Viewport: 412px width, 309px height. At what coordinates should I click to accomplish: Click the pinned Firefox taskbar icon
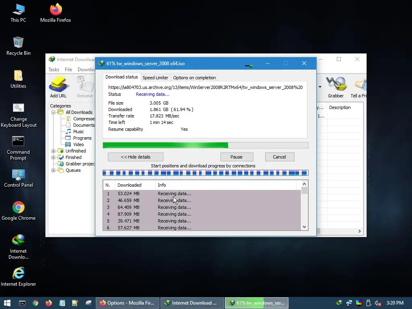pyautogui.click(x=49, y=303)
